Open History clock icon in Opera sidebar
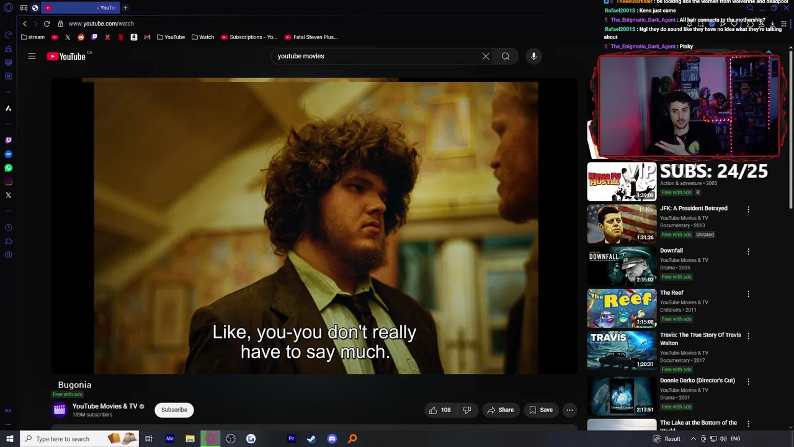This screenshot has width=794, height=447. pyautogui.click(x=8, y=227)
